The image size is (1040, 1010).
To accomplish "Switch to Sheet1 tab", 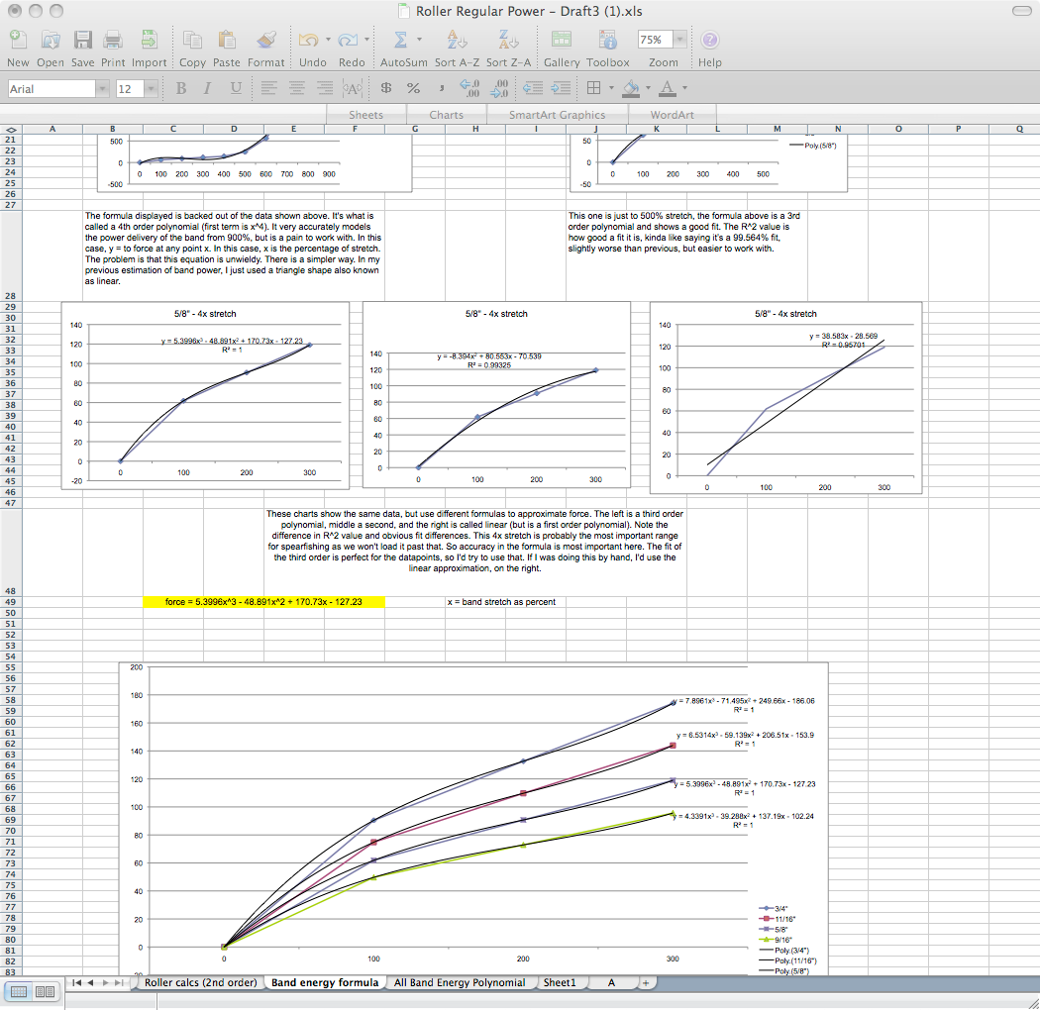I will (560, 982).
